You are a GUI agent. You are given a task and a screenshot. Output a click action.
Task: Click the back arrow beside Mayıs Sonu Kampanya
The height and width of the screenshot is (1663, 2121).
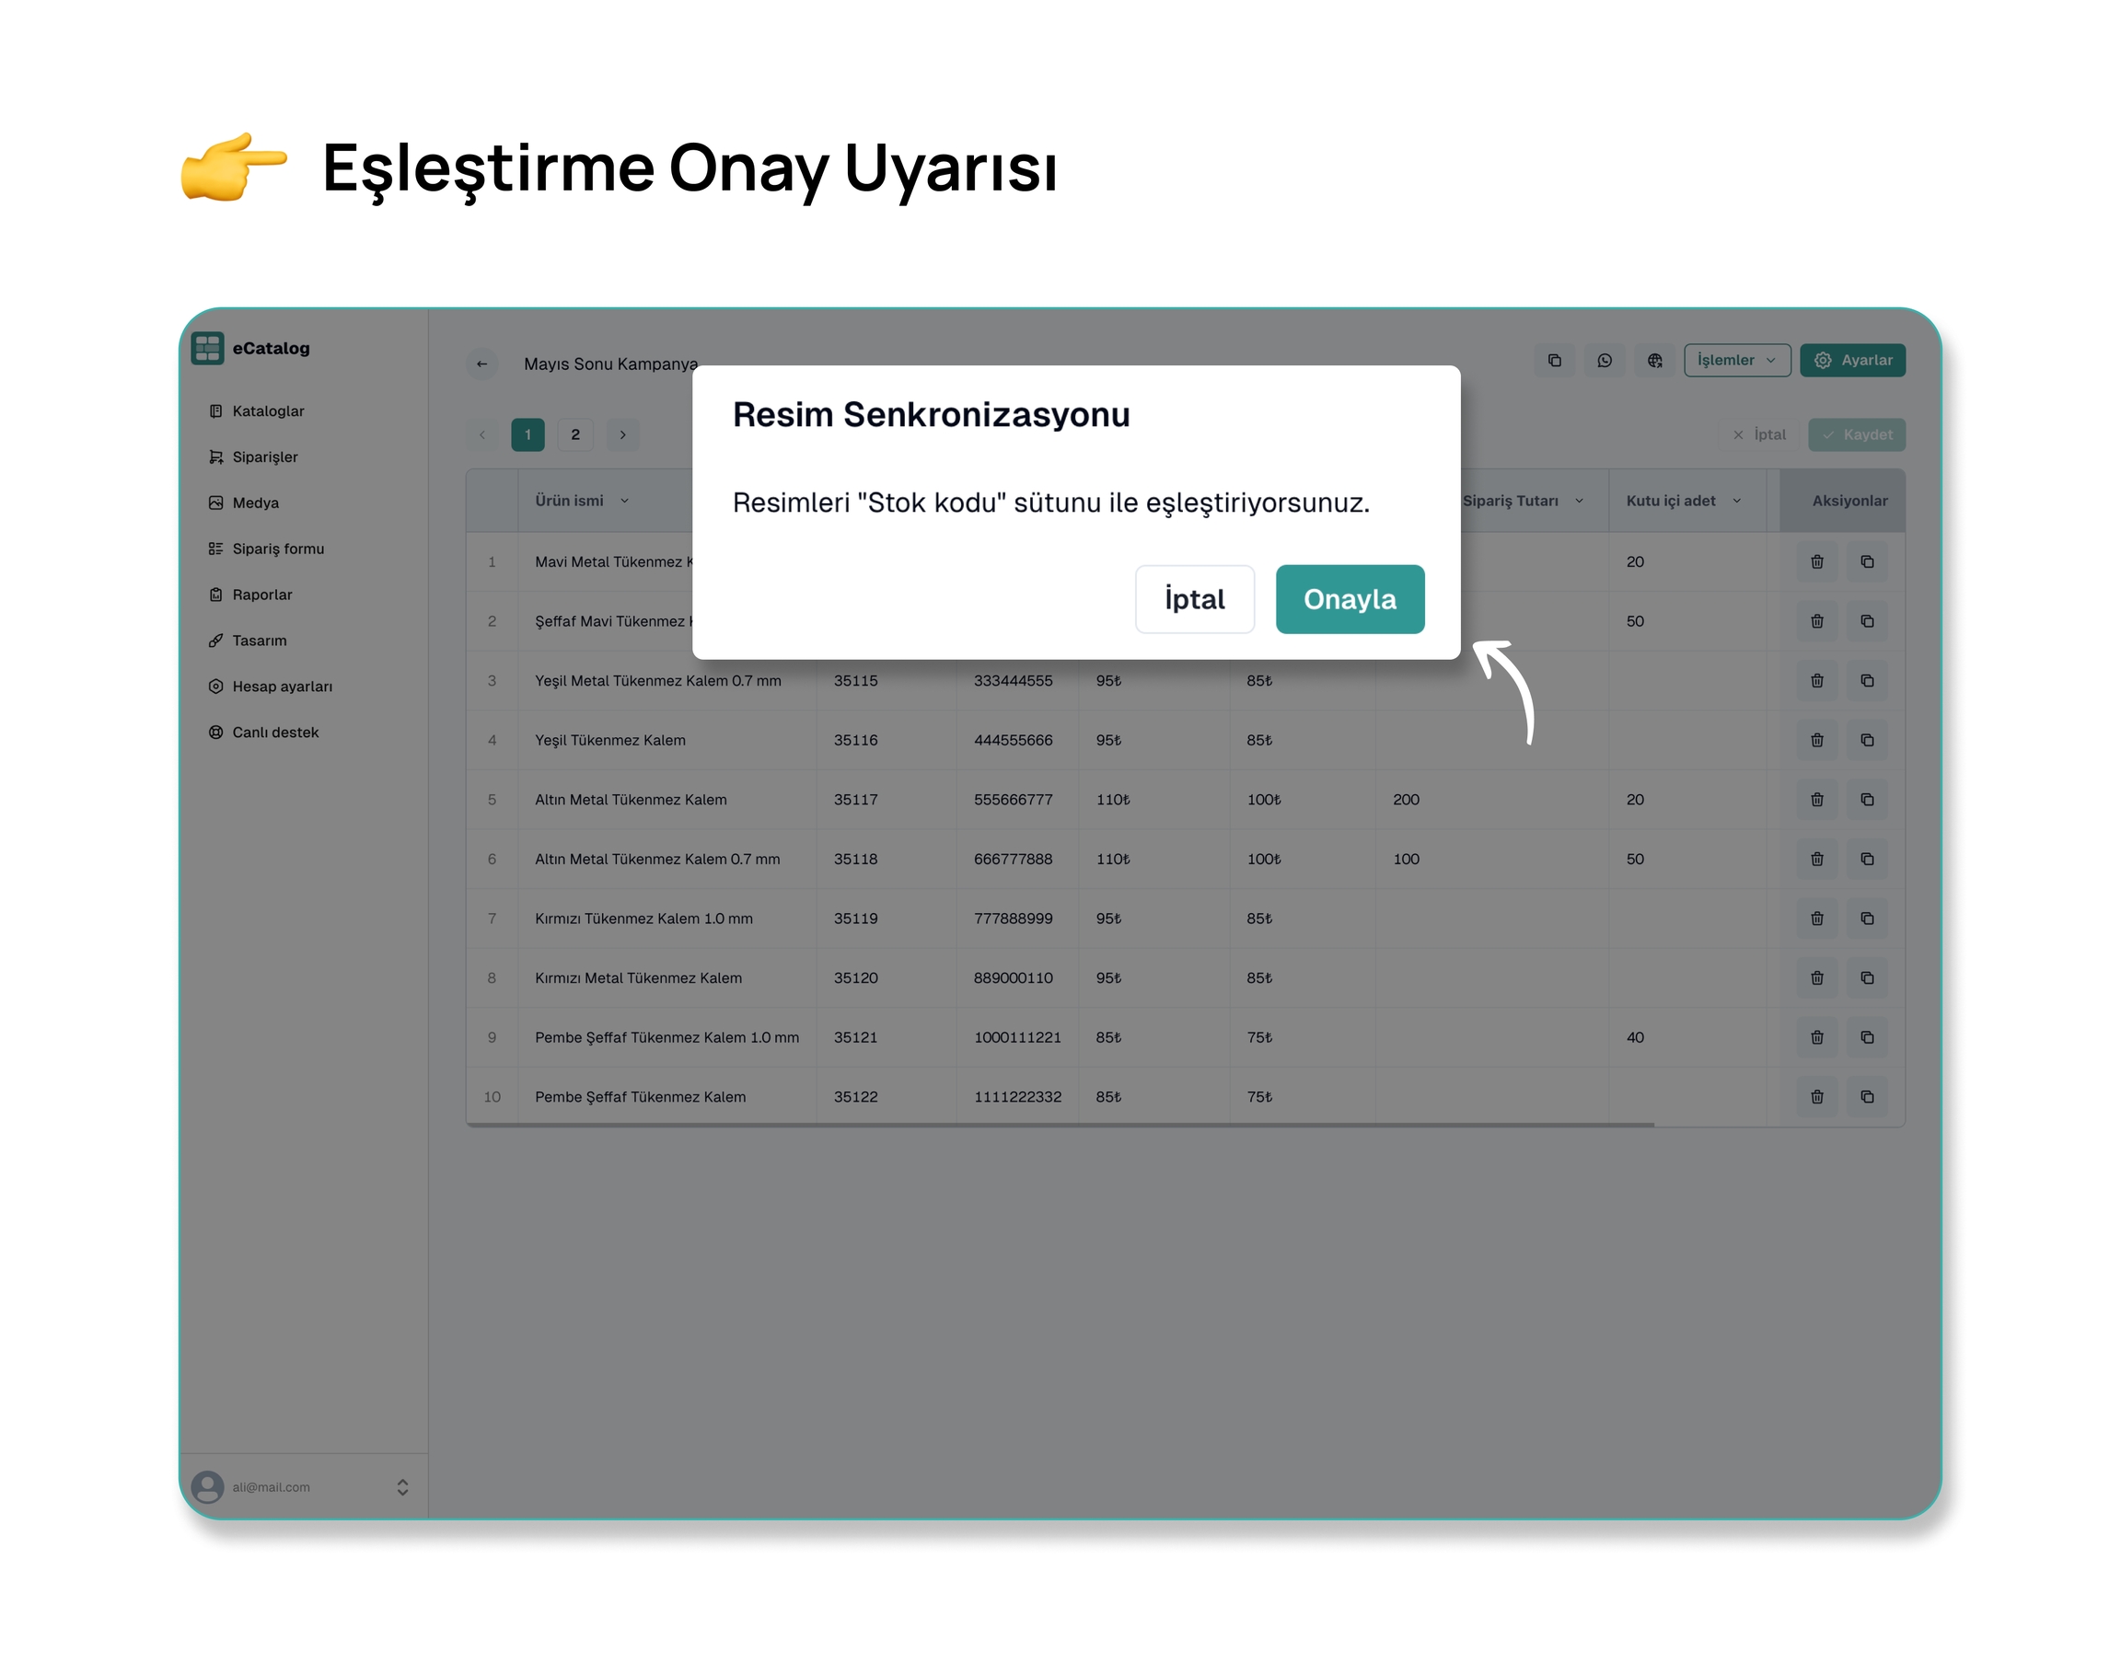click(x=482, y=364)
